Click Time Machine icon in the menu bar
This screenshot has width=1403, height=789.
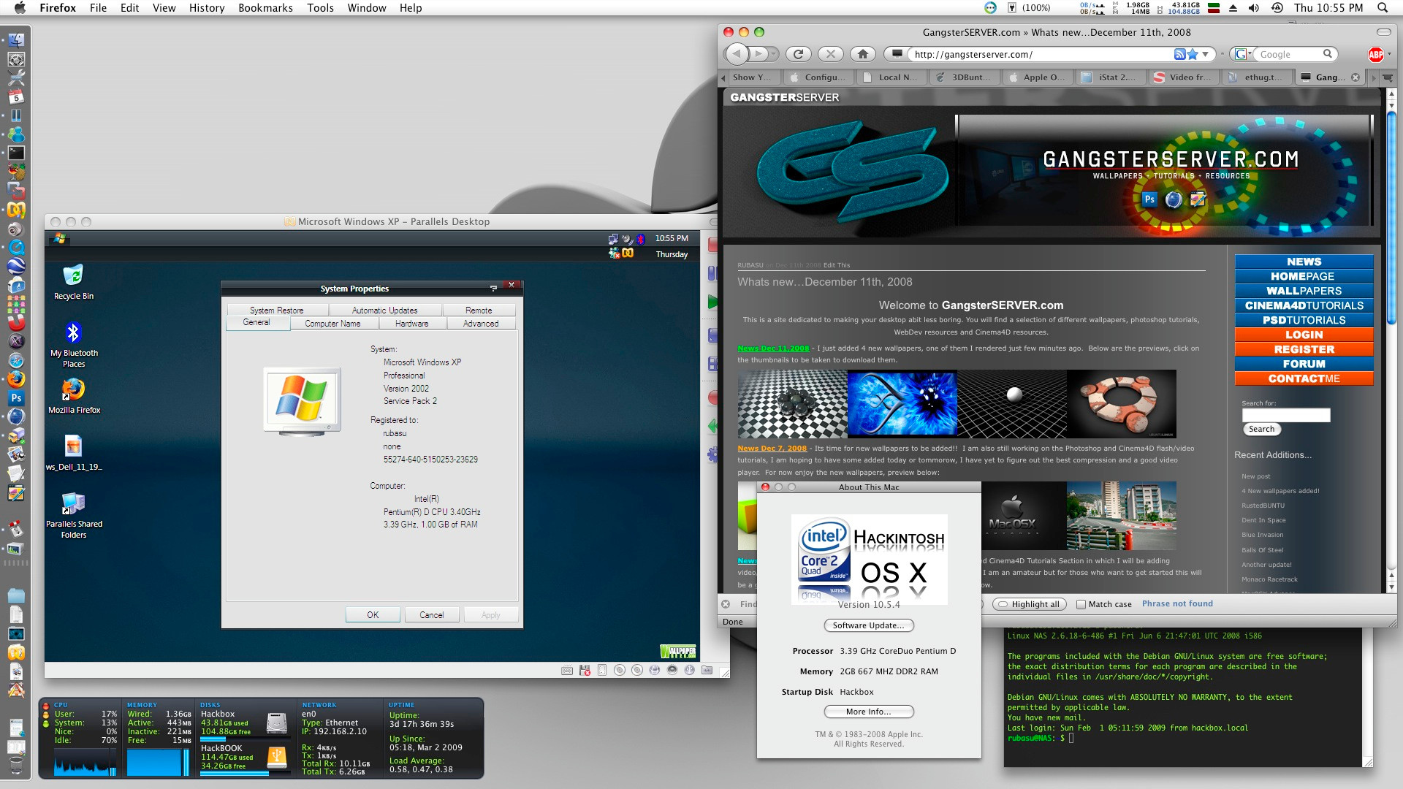point(1277,8)
